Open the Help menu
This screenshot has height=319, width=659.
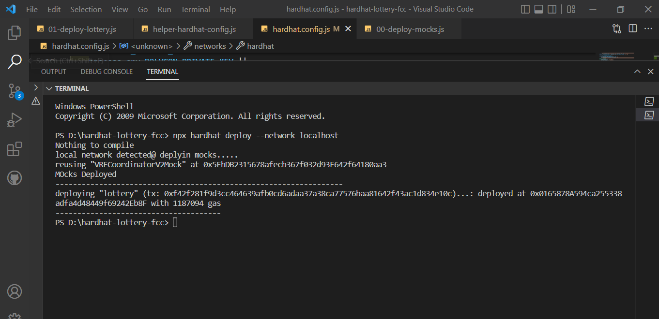228,9
